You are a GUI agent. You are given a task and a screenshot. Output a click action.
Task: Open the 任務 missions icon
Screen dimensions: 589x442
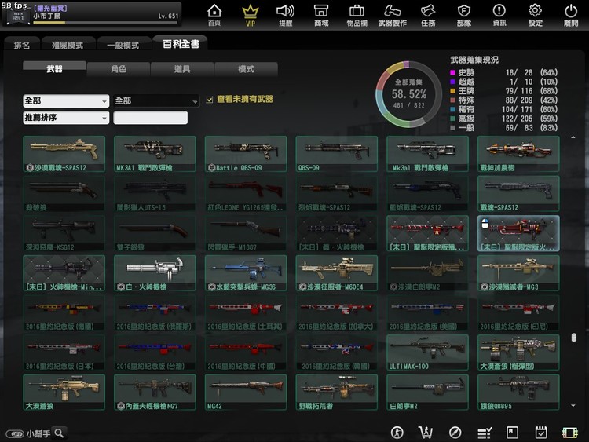[428, 15]
